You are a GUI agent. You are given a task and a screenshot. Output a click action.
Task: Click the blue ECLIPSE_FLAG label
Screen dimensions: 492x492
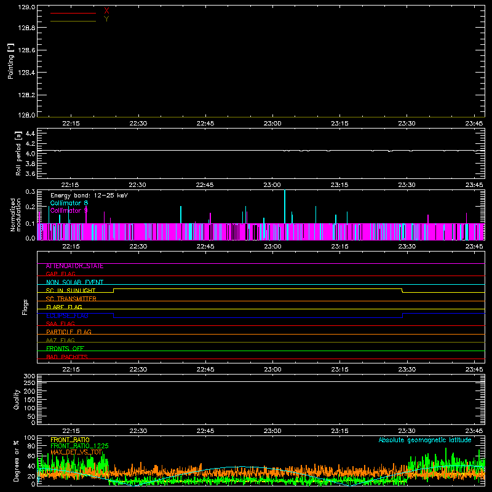(67, 315)
